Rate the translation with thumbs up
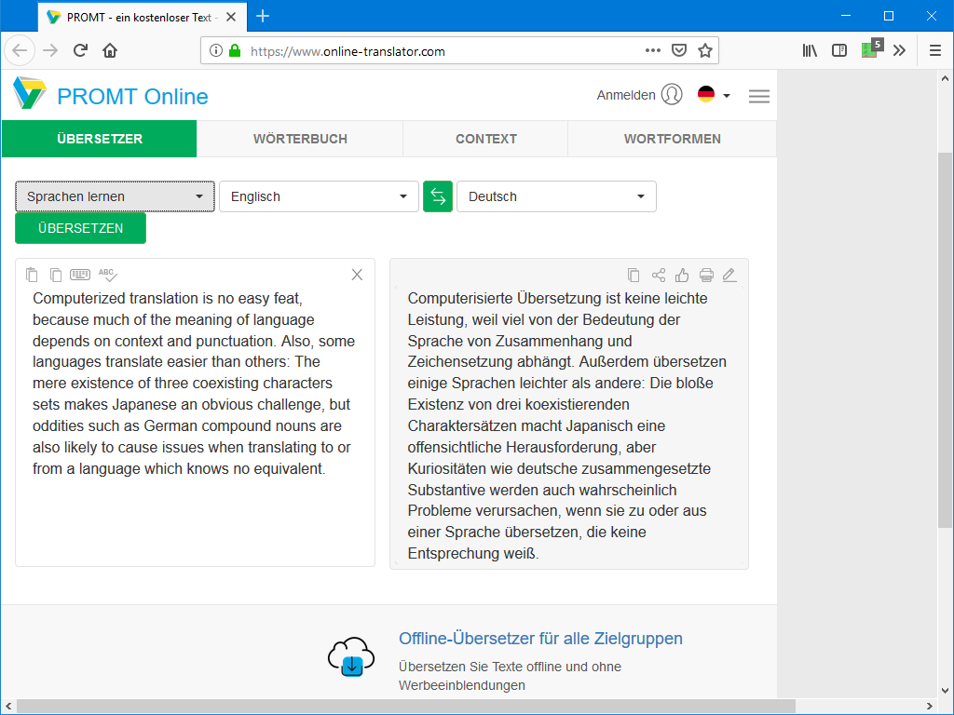Image resolution: width=954 pixels, height=715 pixels. pyautogui.click(x=682, y=276)
